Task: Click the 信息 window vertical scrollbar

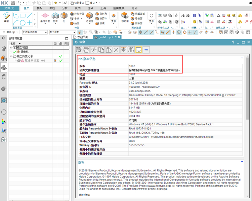Action: pyautogui.click(x=249, y=127)
